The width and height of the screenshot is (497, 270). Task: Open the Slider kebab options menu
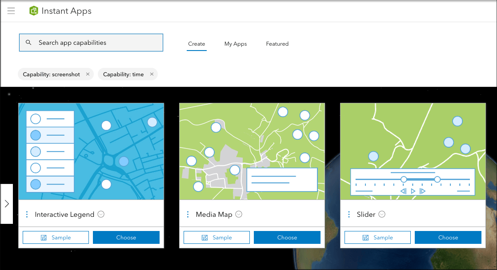[349, 214]
